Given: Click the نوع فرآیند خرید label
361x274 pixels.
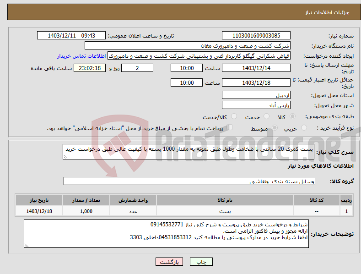Looking at the screenshot, I should (x=335, y=128).
